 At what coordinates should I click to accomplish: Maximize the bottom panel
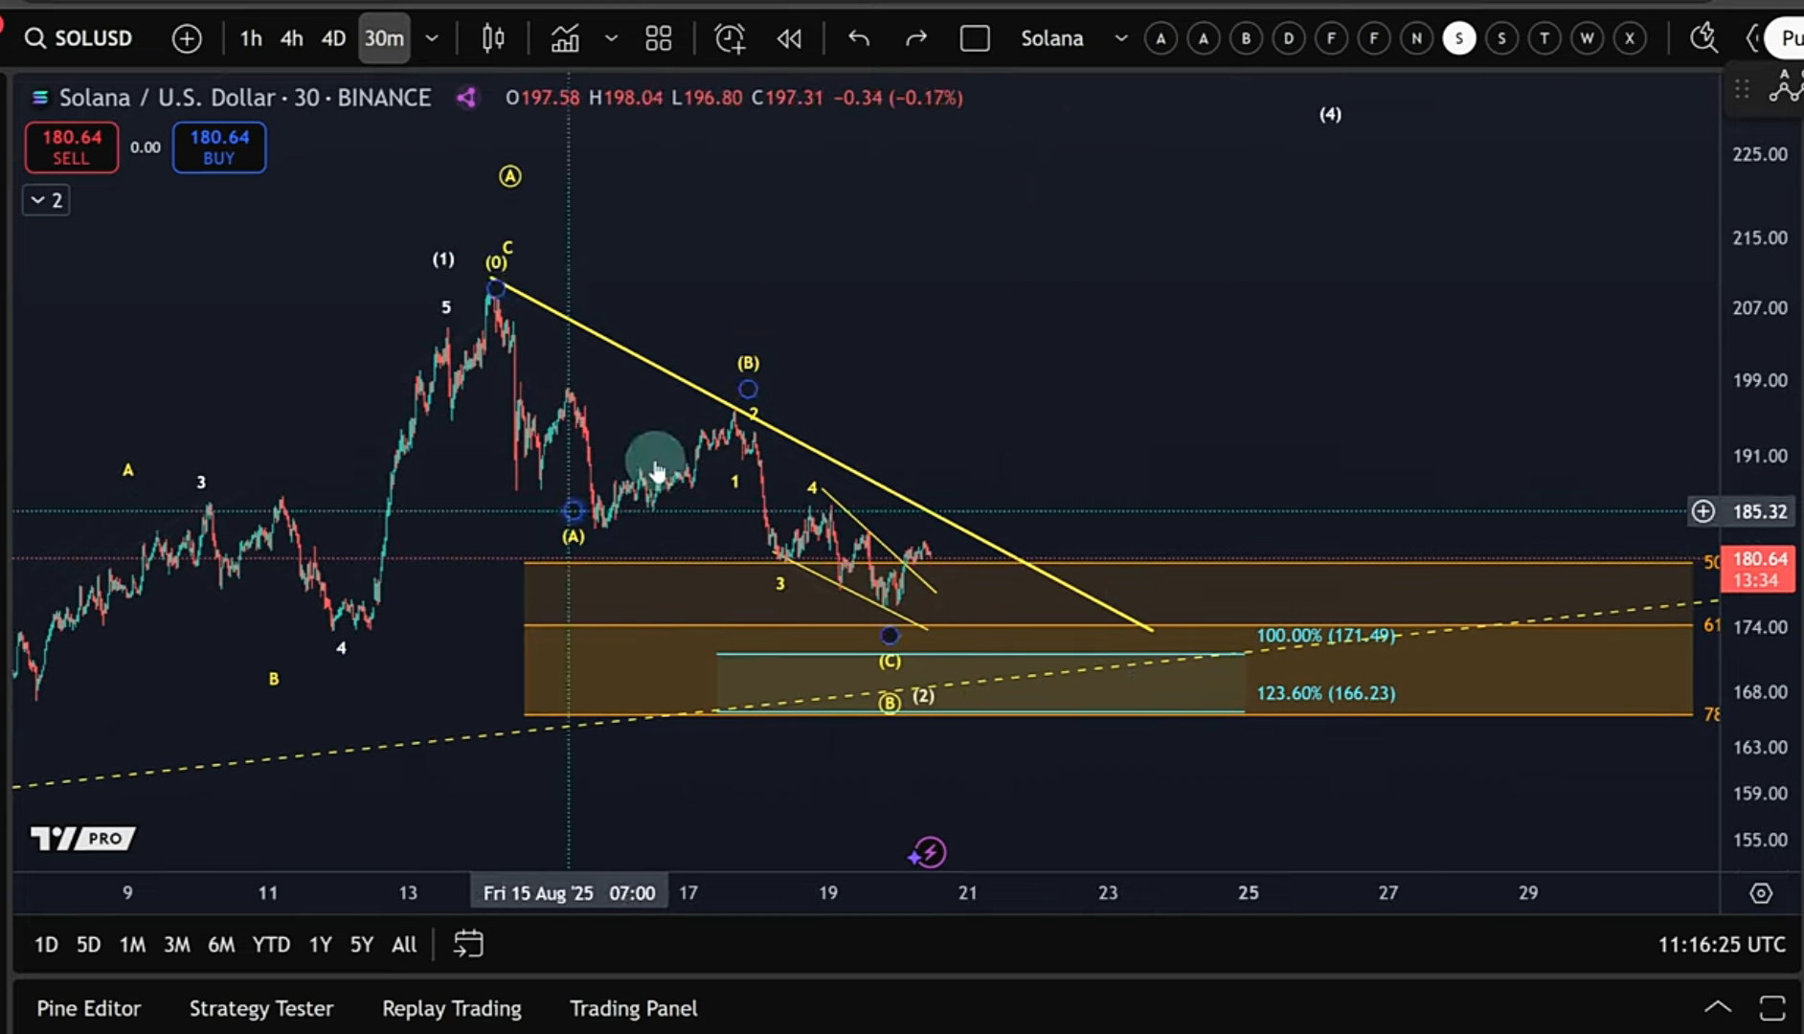point(1772,1008)
